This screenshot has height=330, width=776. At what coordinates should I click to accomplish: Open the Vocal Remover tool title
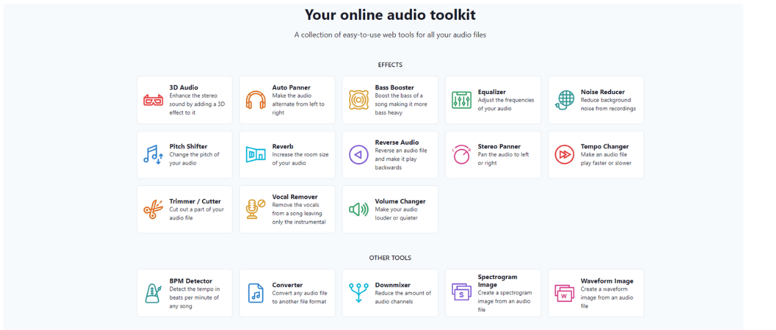point(295,197)
